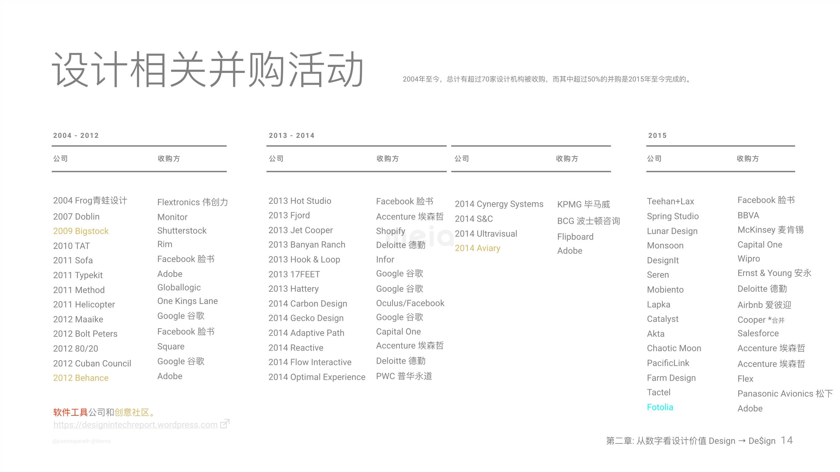
Task: Select the 2009 Bigstock entry
Action: 81,231
